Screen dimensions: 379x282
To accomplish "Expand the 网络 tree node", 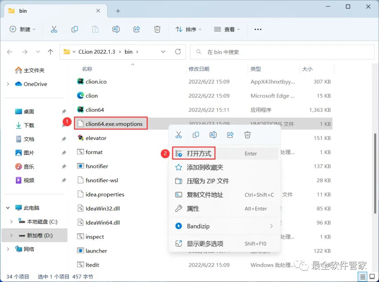I will [x=8, y=249].
